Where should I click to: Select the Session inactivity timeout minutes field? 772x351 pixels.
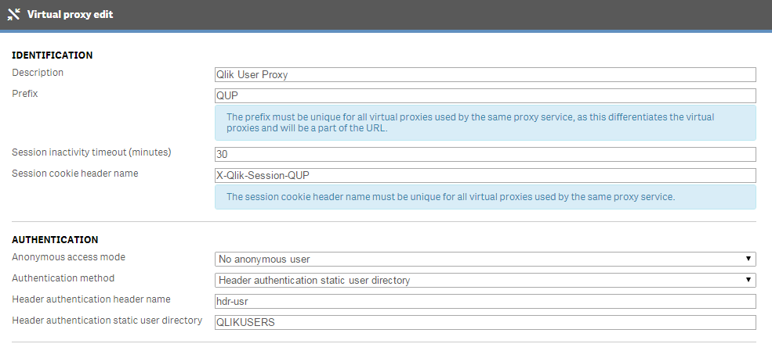[x=484, y=155]
